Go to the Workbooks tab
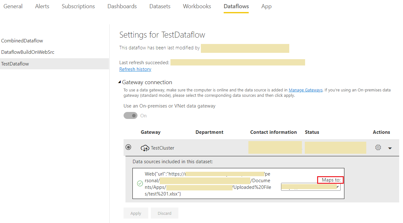 tap(197, 6)
